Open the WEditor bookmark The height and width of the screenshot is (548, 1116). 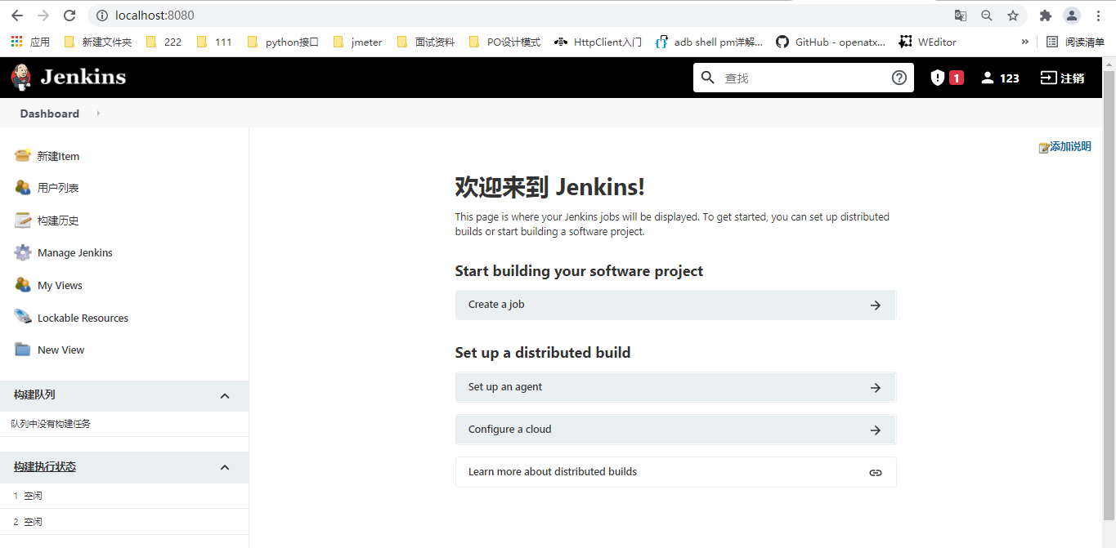pos(927,42)
